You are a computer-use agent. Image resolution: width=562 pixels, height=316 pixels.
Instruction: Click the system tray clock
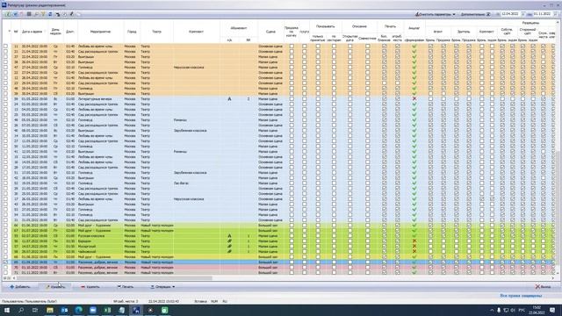pyautogui.click(x=537, y=310)
